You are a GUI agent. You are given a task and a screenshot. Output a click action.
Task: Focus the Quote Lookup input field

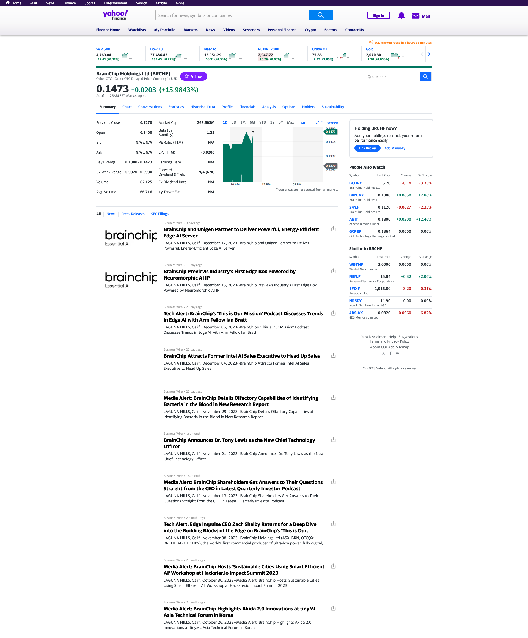click(392, 76)
